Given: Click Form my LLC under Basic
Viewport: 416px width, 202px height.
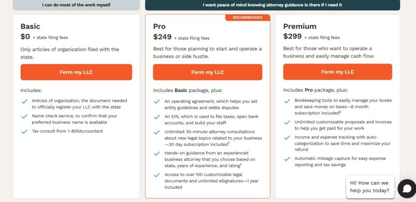Looking at the screenshot, I should (76, 72).
